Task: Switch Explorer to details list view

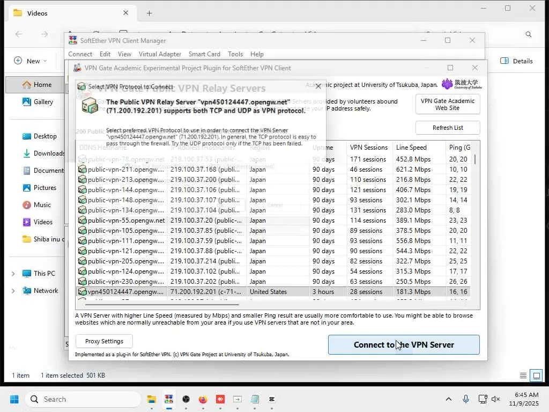Action: [x=523, y=376]
